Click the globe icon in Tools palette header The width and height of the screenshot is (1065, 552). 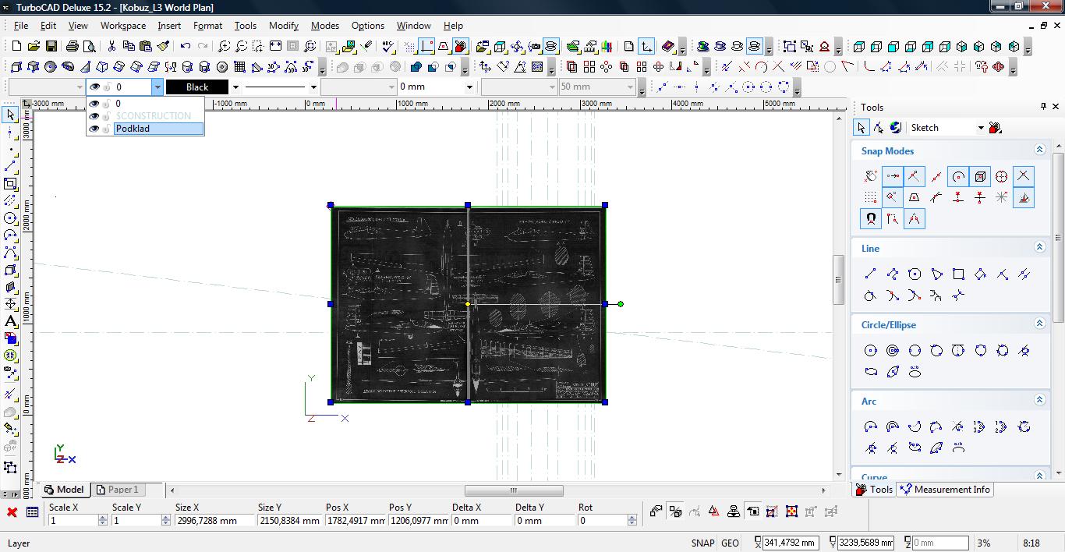896,128
